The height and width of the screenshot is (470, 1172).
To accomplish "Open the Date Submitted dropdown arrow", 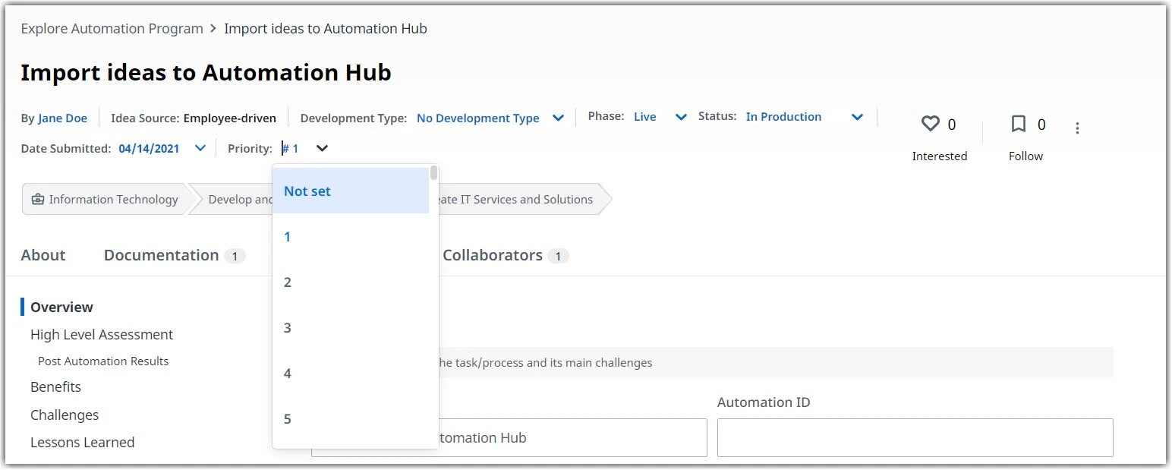I will (x=200, y=148).
